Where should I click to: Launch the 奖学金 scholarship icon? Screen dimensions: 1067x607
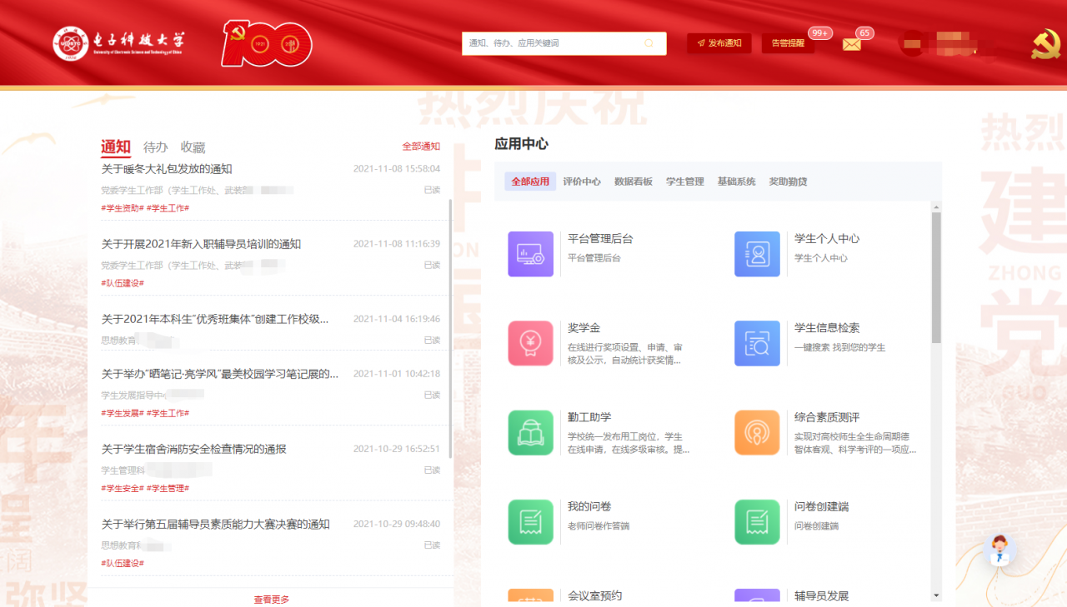click(530, 343)
